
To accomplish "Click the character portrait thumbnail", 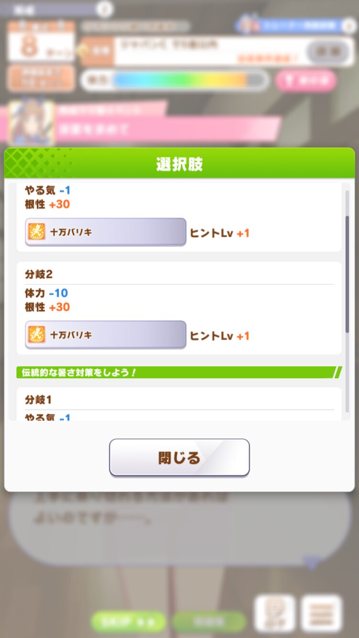I will point(31,122).
